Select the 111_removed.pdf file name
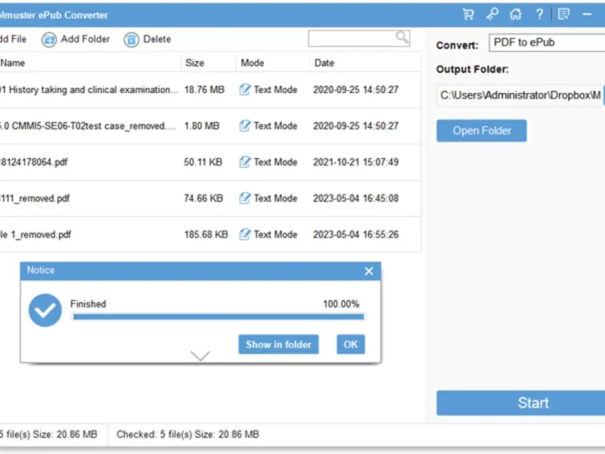The image size is (605, 454). (35, 198)
